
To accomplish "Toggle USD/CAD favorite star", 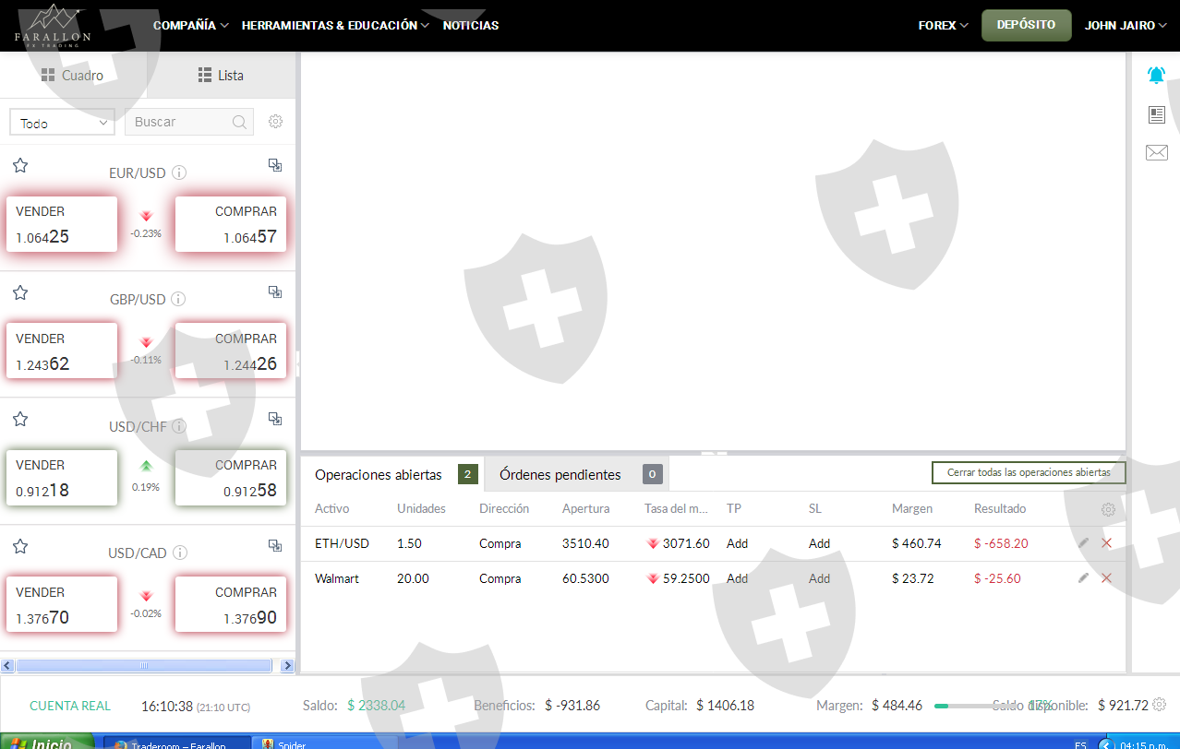I will click(x=20, y=546).
